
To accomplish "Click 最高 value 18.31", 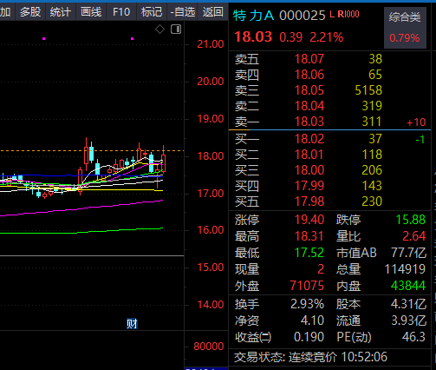I will [309, 236].
